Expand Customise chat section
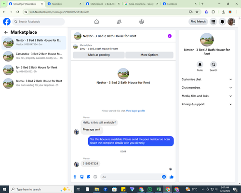 (x=207, y=79)
